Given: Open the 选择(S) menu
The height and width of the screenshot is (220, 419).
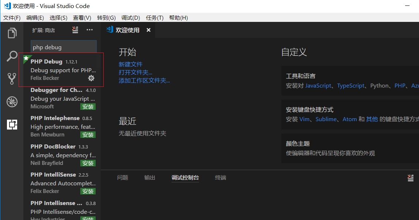Looking at the screenshot, I should point(58,18).
